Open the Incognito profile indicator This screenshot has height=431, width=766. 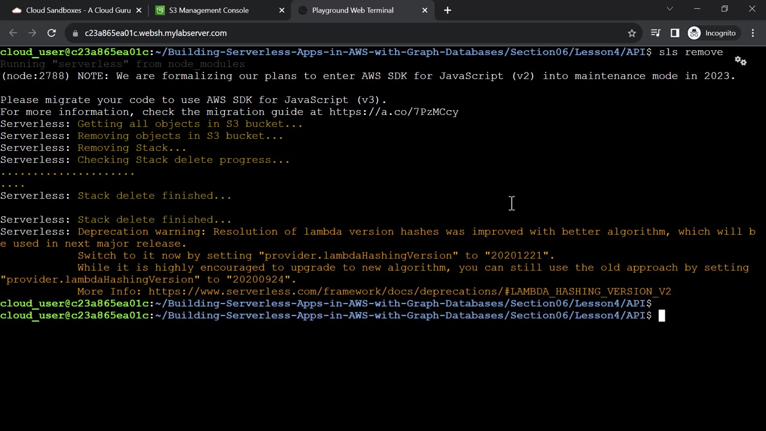click(x=712, y=33)
